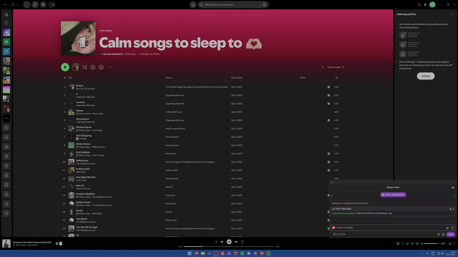Toggle the saved checkmark for Reflections
The width and height of the screenshot is (458, 257).
point(328,162)
